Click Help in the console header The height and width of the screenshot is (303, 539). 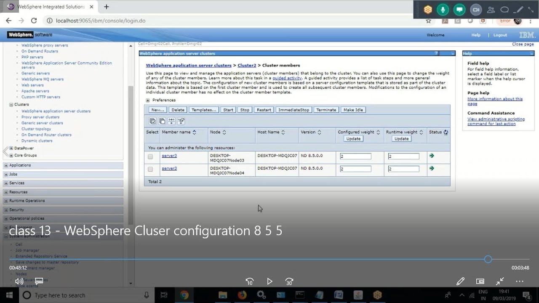(x=476, y=35)
